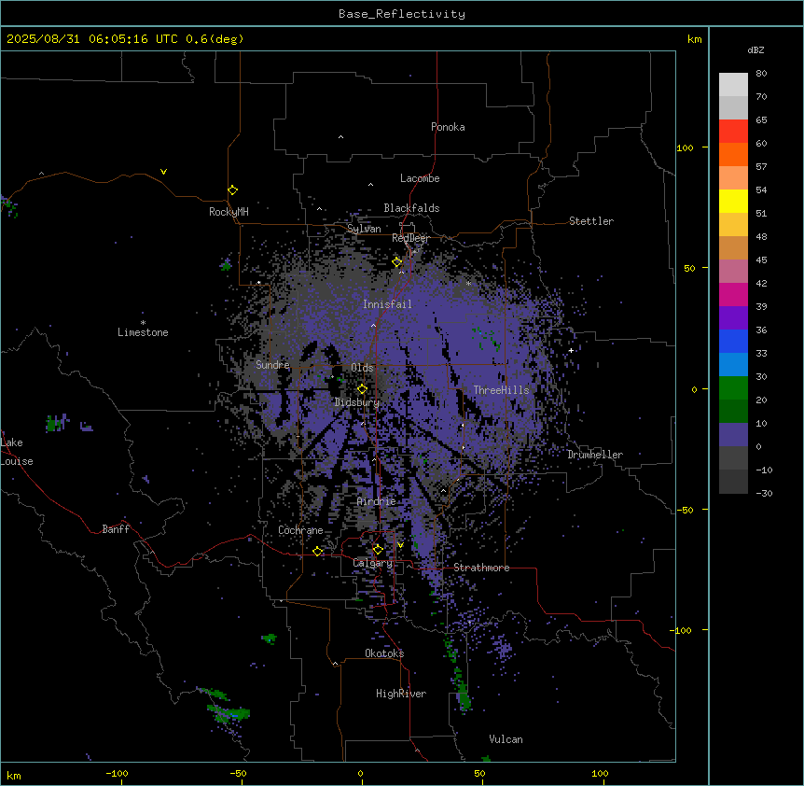Click the 100 tick on the horizontal axis
This screenshot has height=786, width=804.
(x=600, y=773)
